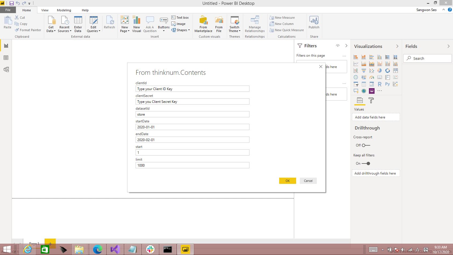Pick the Line chart visualization
Screen dimensions: 453x255
356,64
